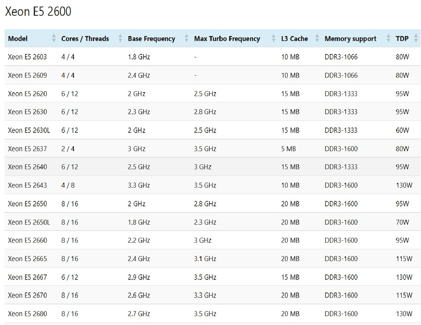
Task: Select the Xeon E5 2643 model cell
Action: tap(27, 185)
